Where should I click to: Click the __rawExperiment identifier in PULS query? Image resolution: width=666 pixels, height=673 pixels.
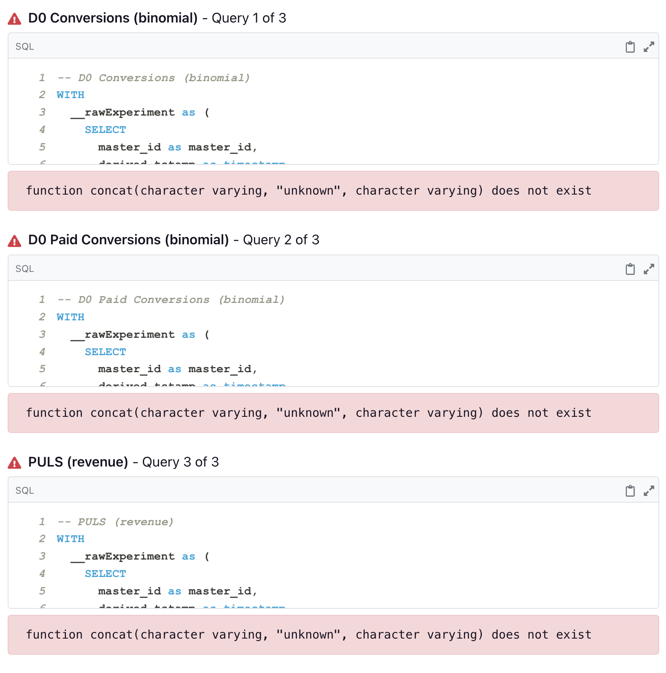coord(123,556)
